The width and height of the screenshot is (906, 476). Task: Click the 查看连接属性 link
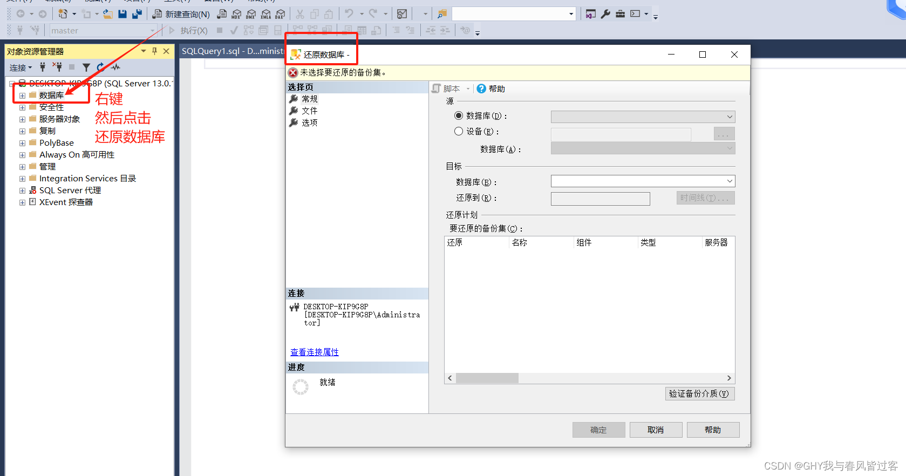[315, 352]
